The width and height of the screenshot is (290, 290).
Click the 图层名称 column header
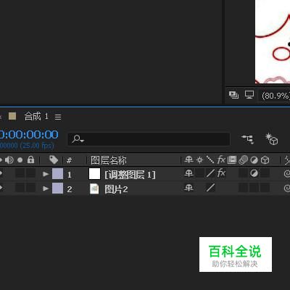[109, 160]
